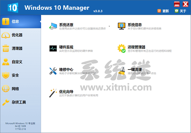Click the 安全 shield icon
191x133 pixels.
(6, 75)
